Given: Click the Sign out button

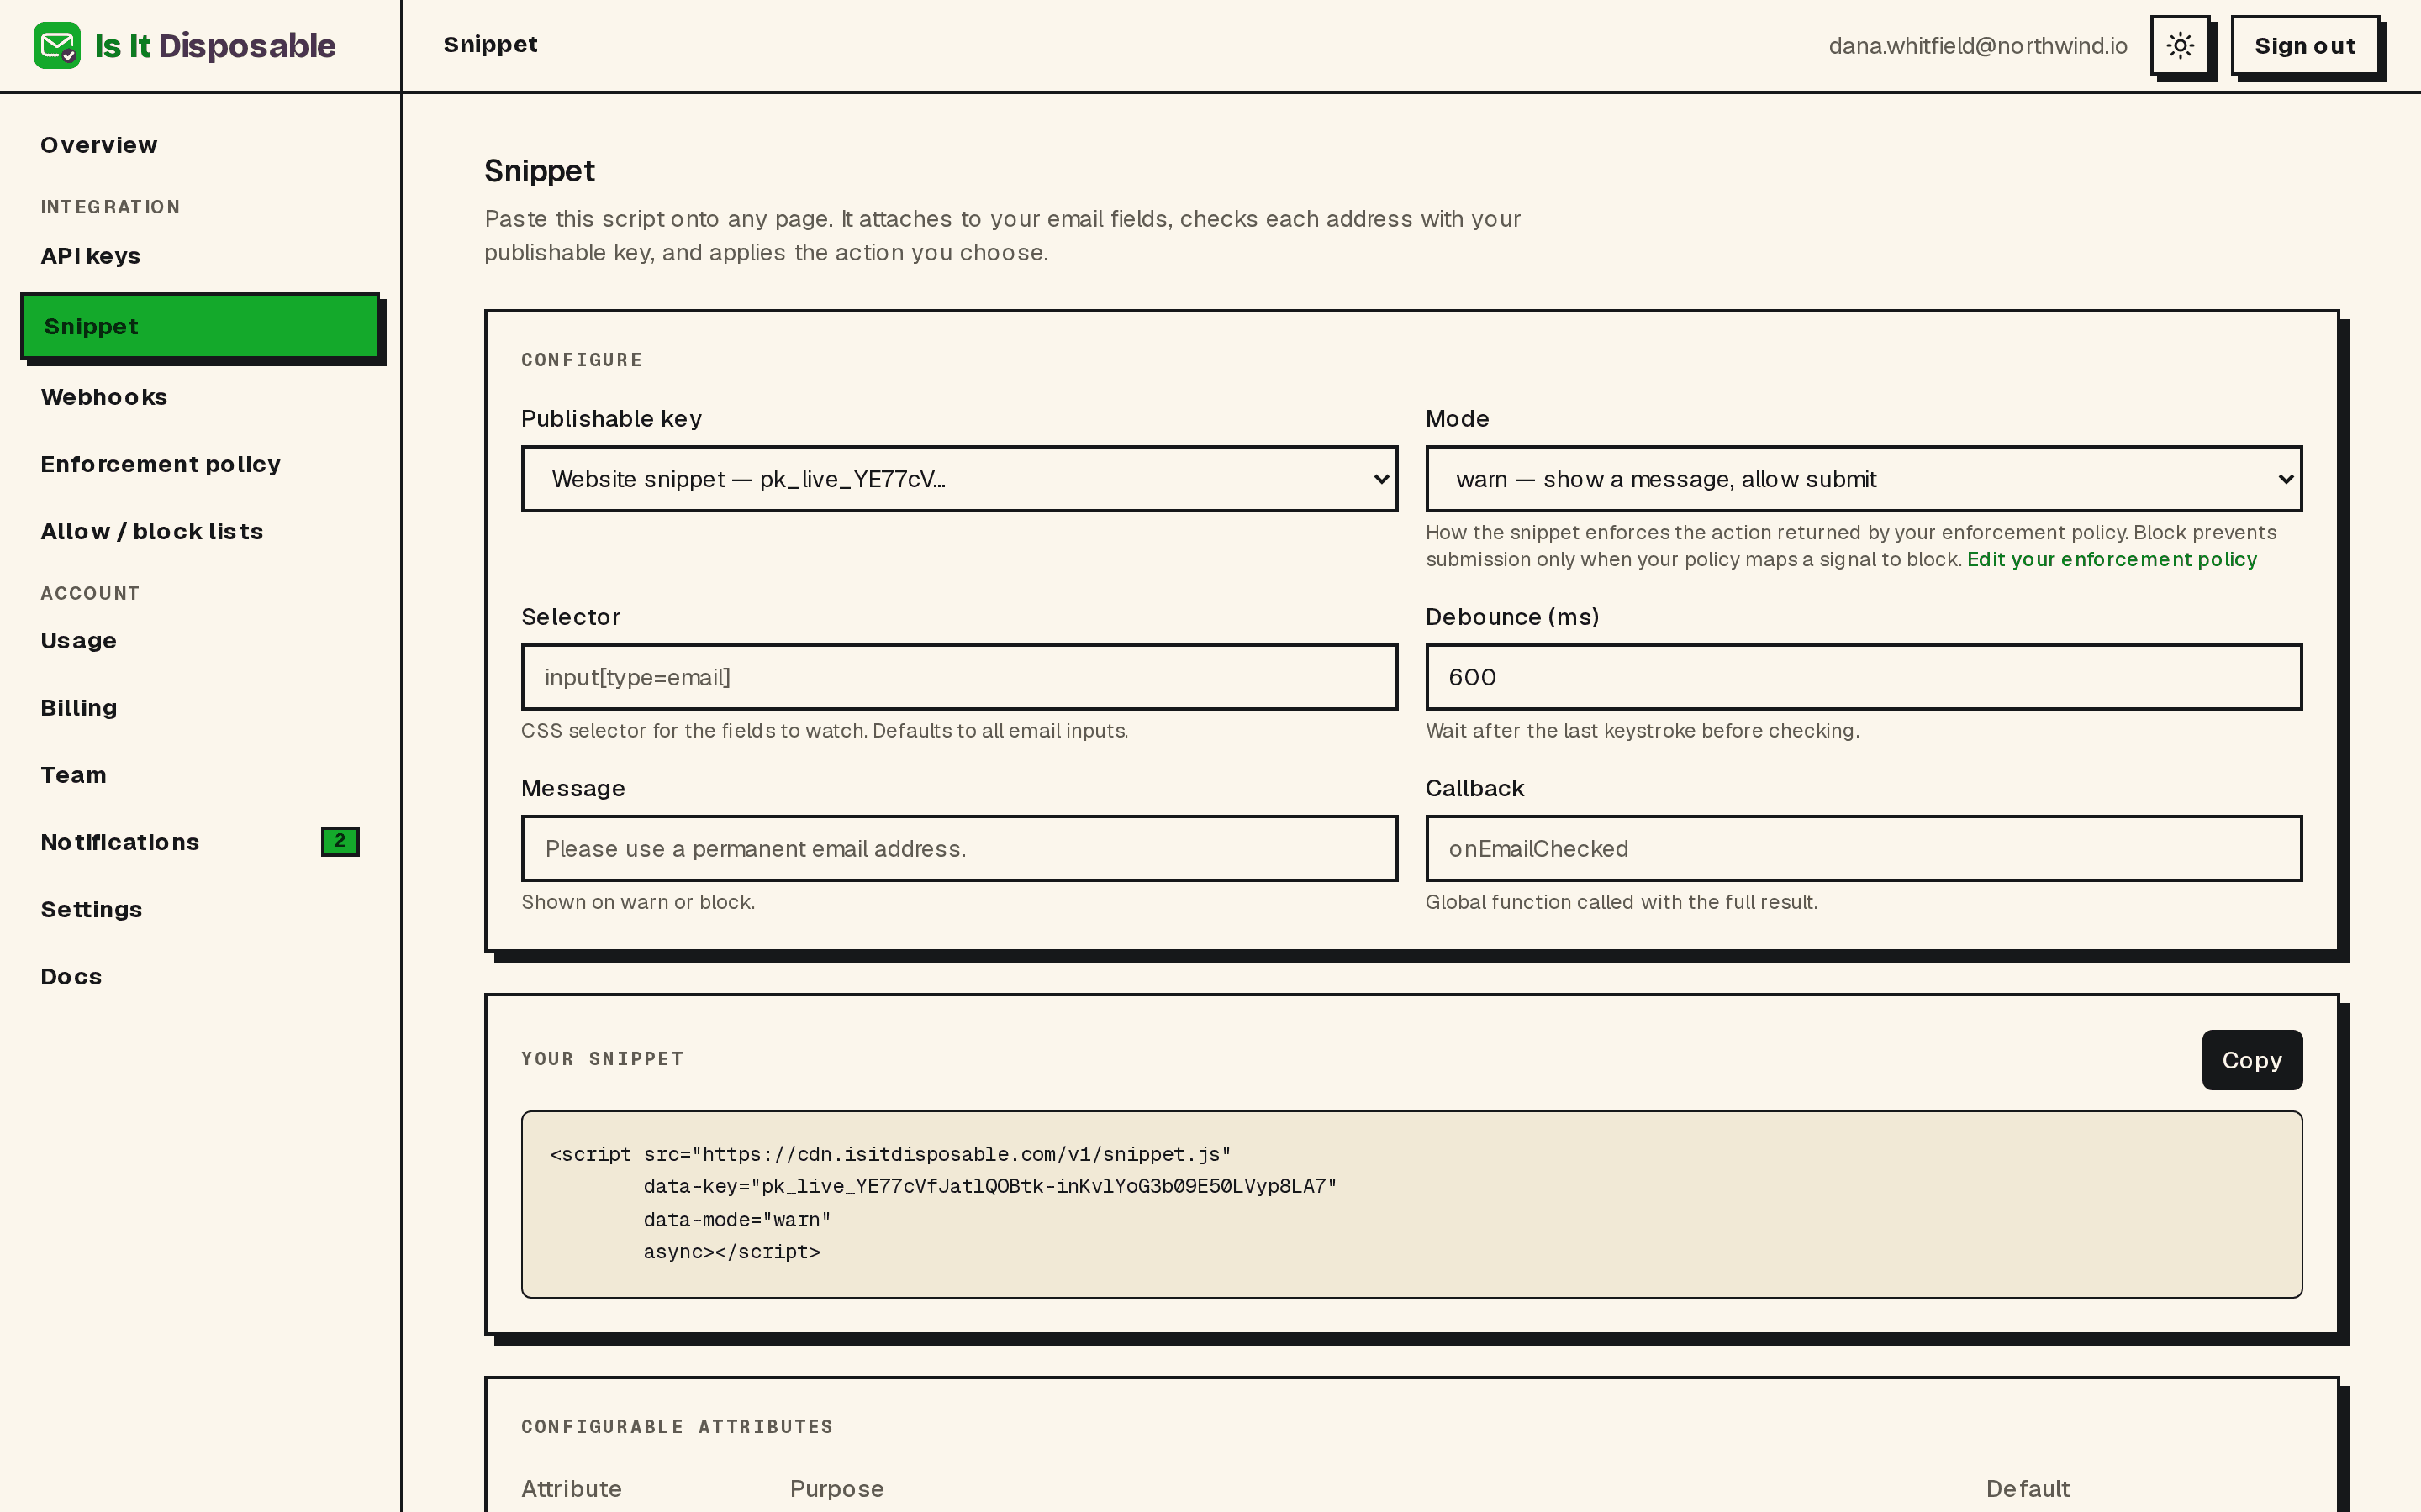Looking at the screenshot, I should point(2305,45).
